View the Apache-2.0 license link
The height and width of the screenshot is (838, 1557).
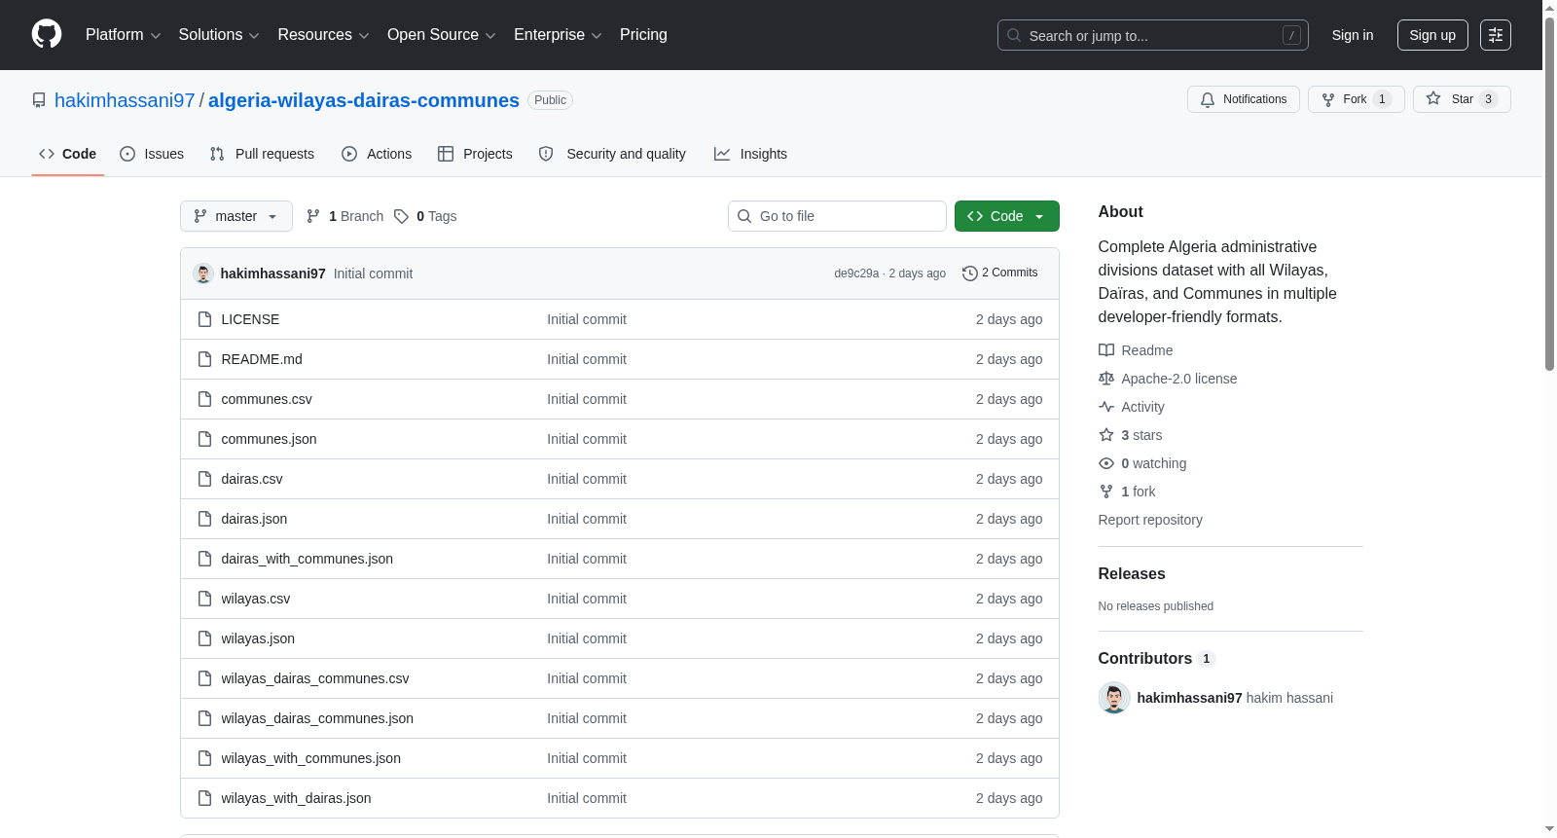(x=1168, y=379)
